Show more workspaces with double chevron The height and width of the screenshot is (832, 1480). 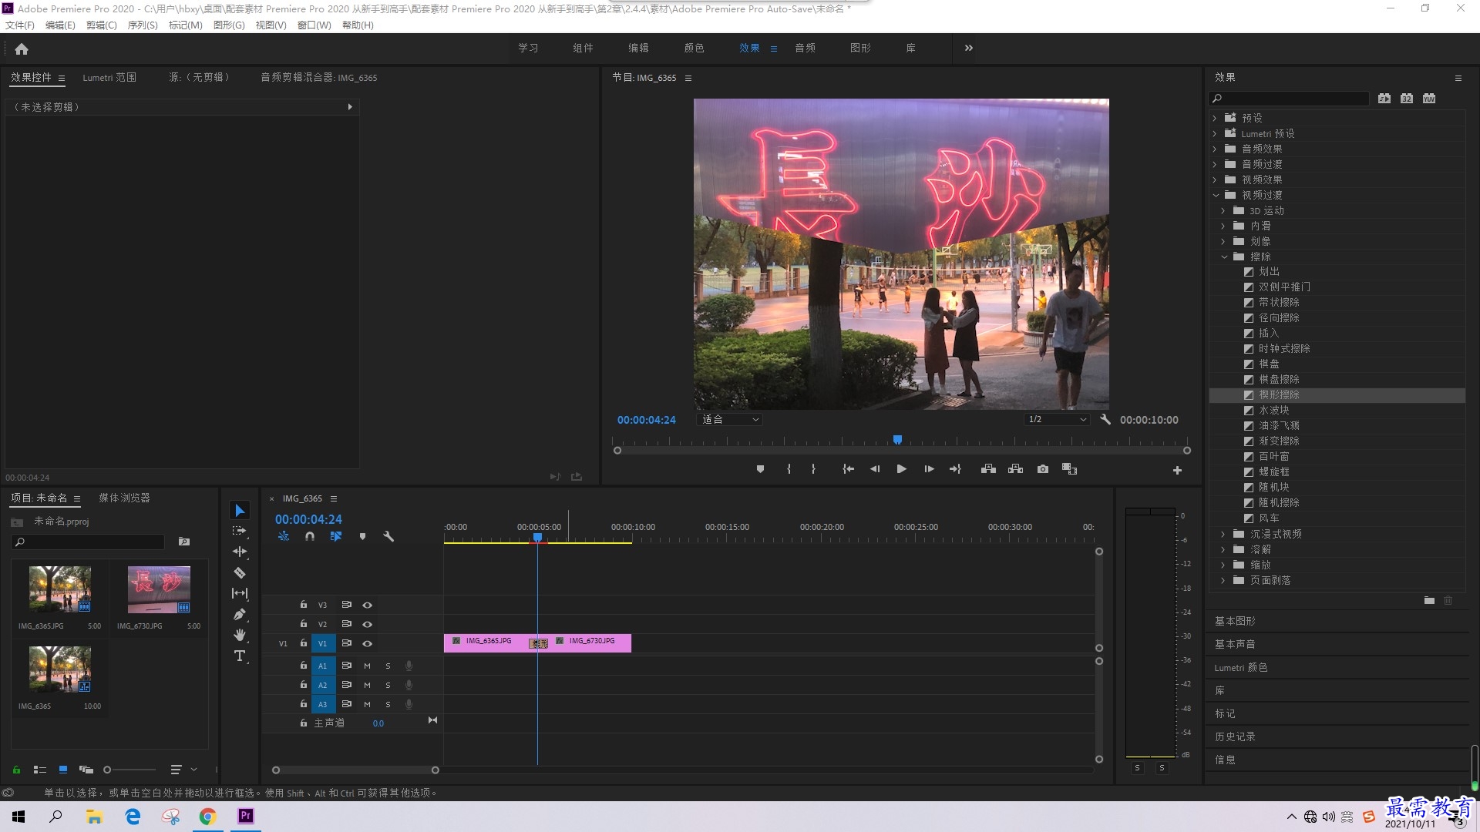(x=969, y=48)
